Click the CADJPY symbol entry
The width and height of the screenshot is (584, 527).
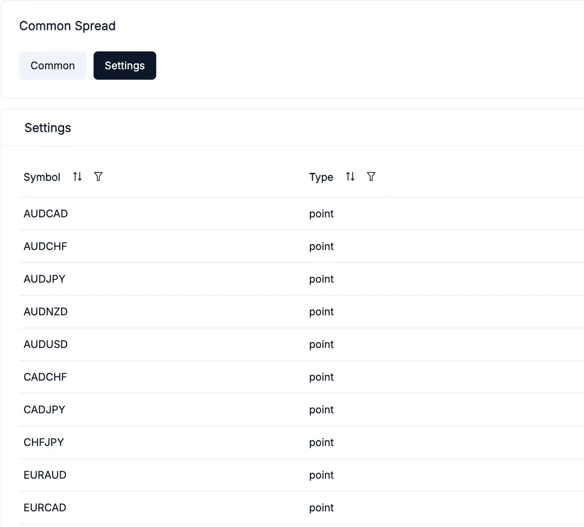tap(44, 410)
